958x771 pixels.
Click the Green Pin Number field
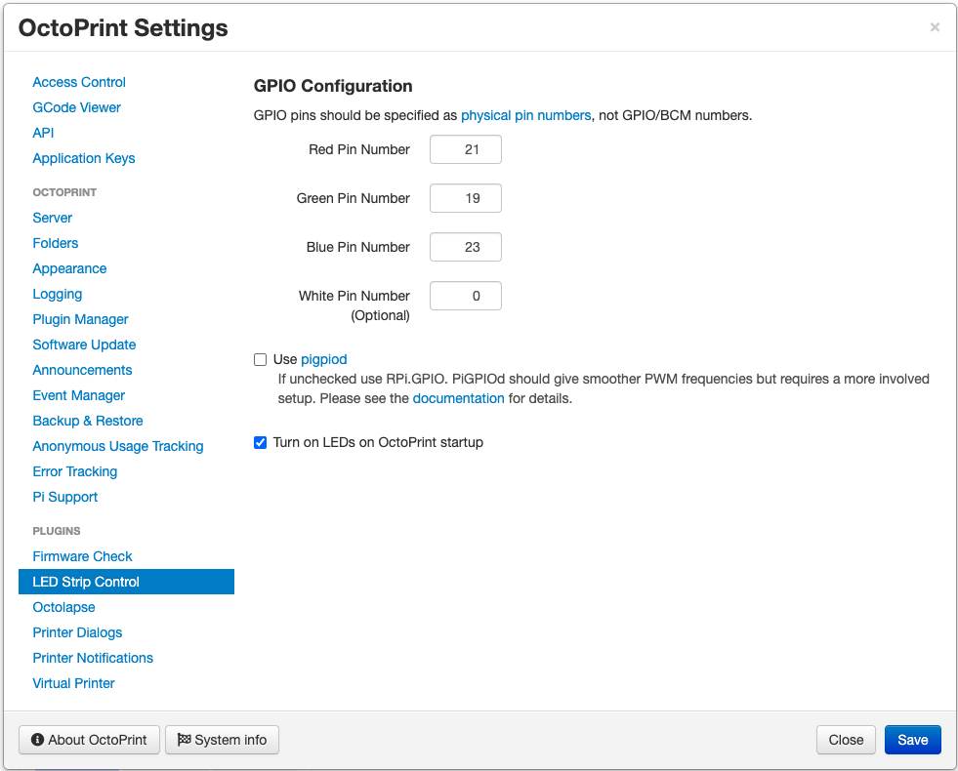[x=466, y=198]
